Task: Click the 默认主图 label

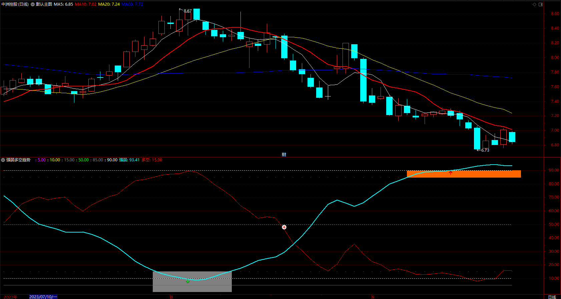Action: click(44, 4)
